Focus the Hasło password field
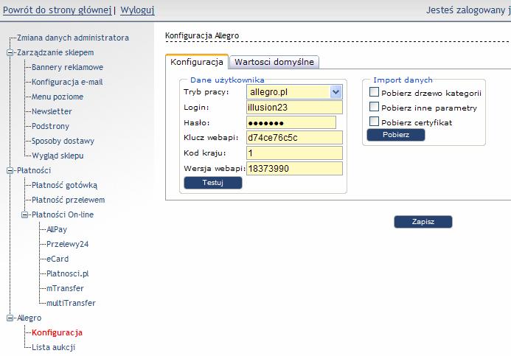 [291, 122]
